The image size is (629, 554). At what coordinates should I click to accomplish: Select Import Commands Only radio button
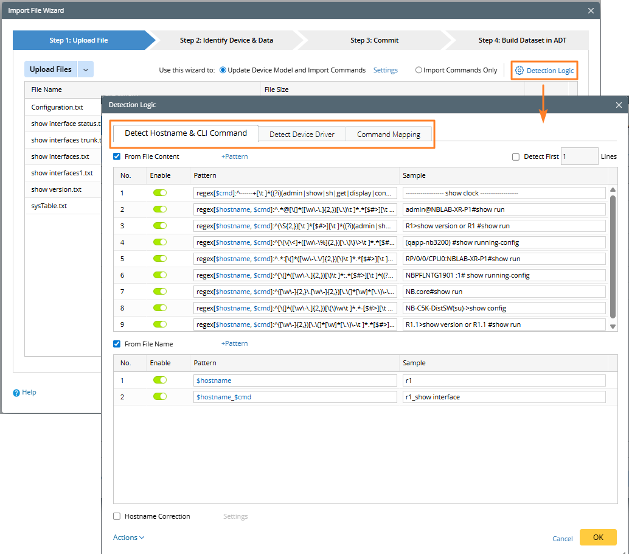coord(419,70)
